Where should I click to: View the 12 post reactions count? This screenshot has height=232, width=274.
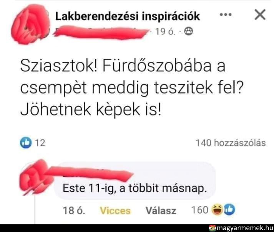coord(40,143)
